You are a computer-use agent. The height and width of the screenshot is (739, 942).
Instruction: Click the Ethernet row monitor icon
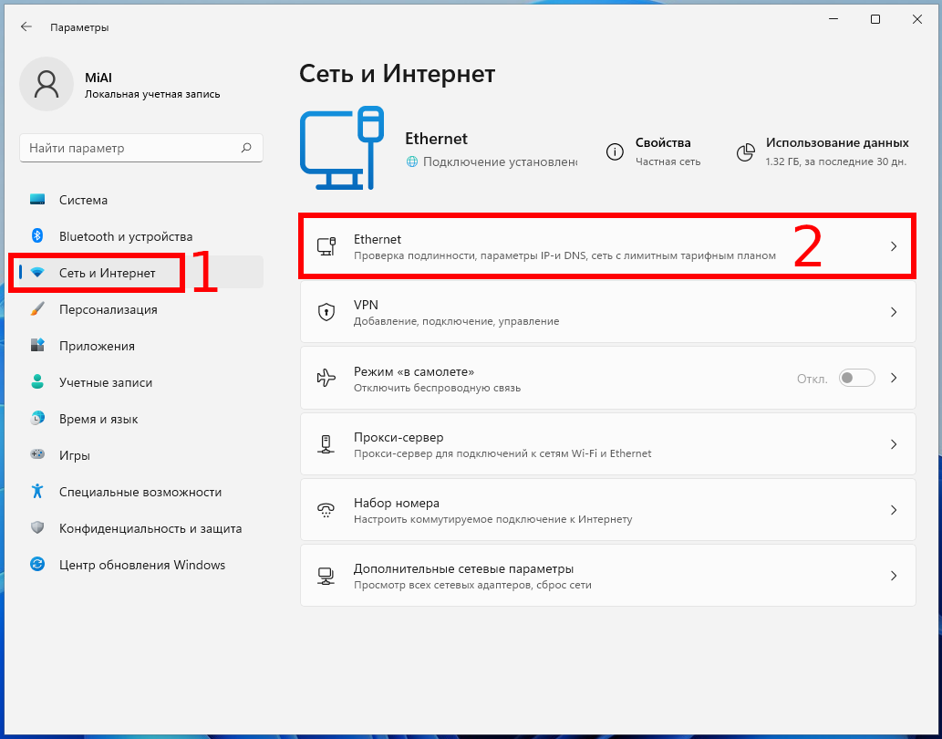coord(326,246)
